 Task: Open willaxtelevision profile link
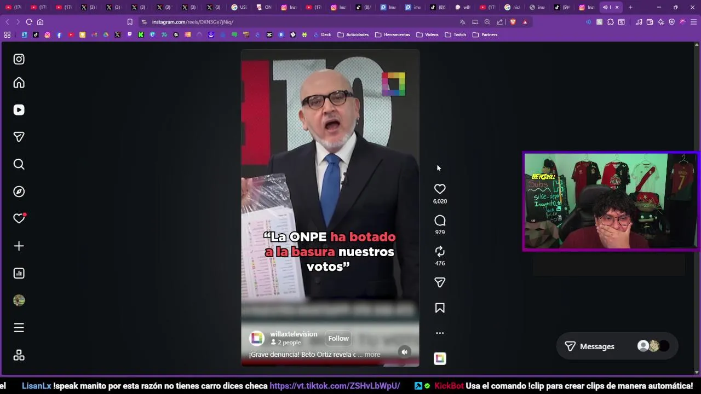coord(294,334)
